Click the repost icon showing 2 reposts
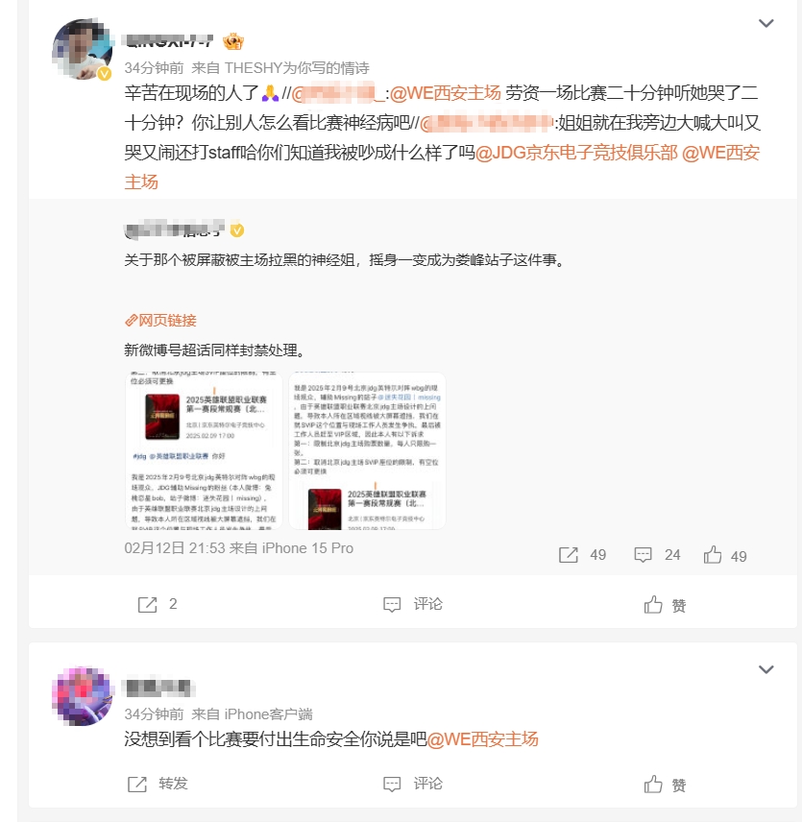Viewport: 802px width, 822px height. point(147,604)
